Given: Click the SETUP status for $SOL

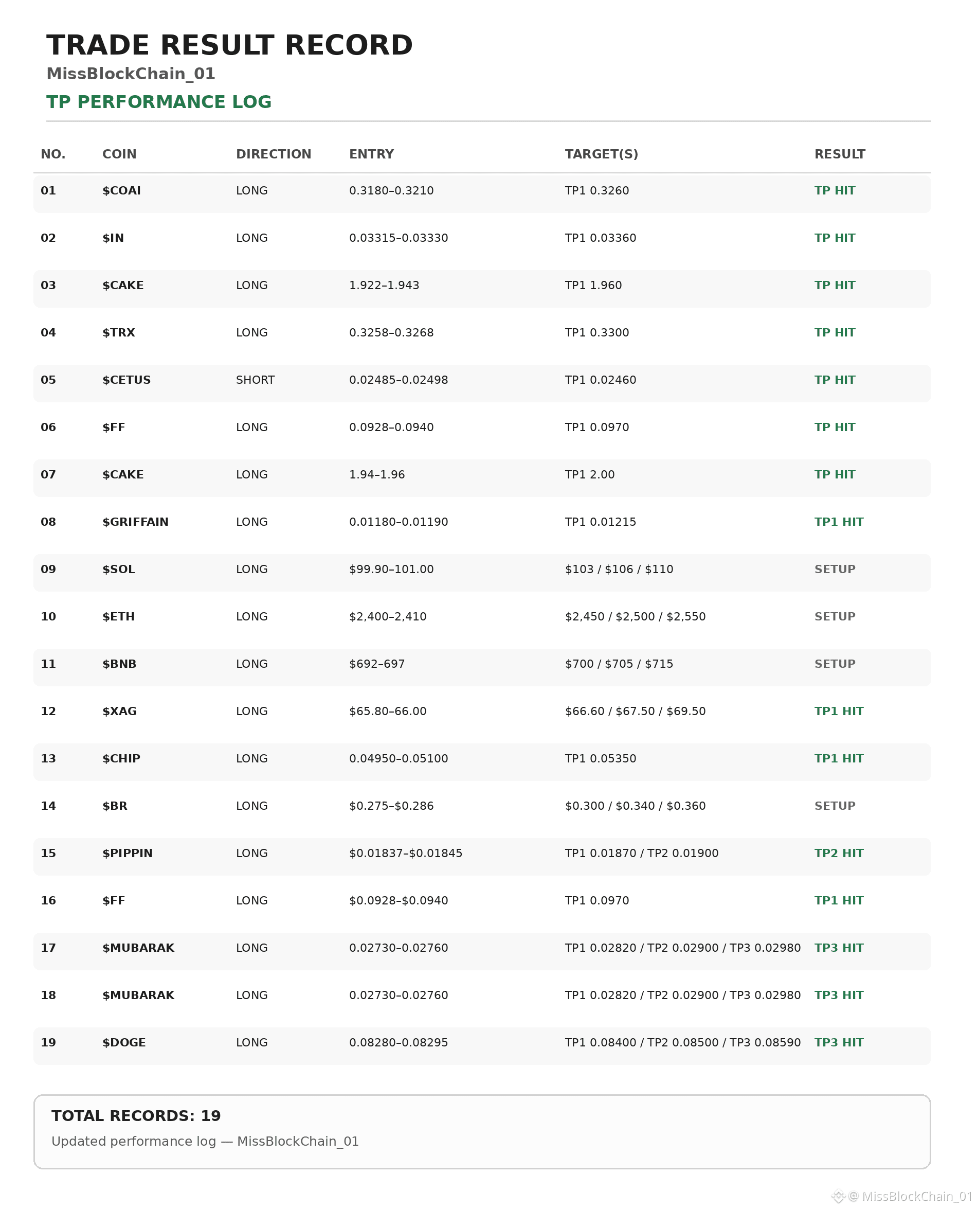Looking at the screenshot, I should point(835,570).
